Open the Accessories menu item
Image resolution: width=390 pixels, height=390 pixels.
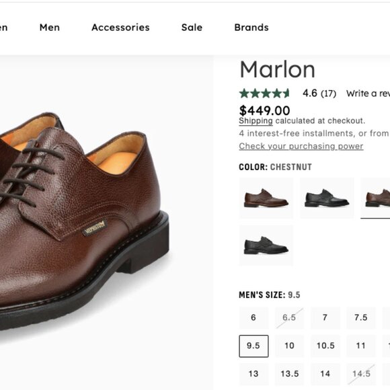[120, 28]
